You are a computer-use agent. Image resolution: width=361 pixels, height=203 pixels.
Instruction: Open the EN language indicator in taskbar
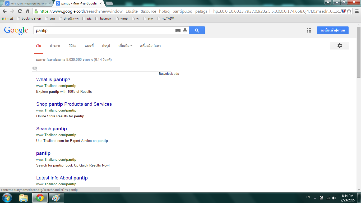(308, 197)
